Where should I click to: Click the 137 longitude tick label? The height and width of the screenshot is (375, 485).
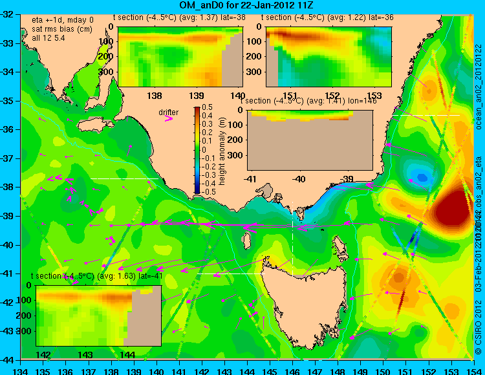pos(88,371)
